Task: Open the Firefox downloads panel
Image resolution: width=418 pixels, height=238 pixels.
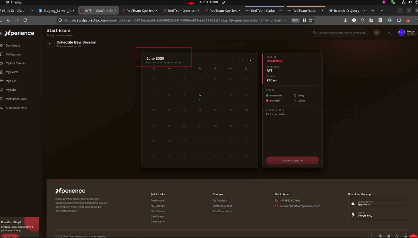Action: point(346,20)
